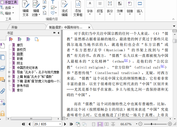Click the 编辑文本 edit text tool

[x=25, y=9]
